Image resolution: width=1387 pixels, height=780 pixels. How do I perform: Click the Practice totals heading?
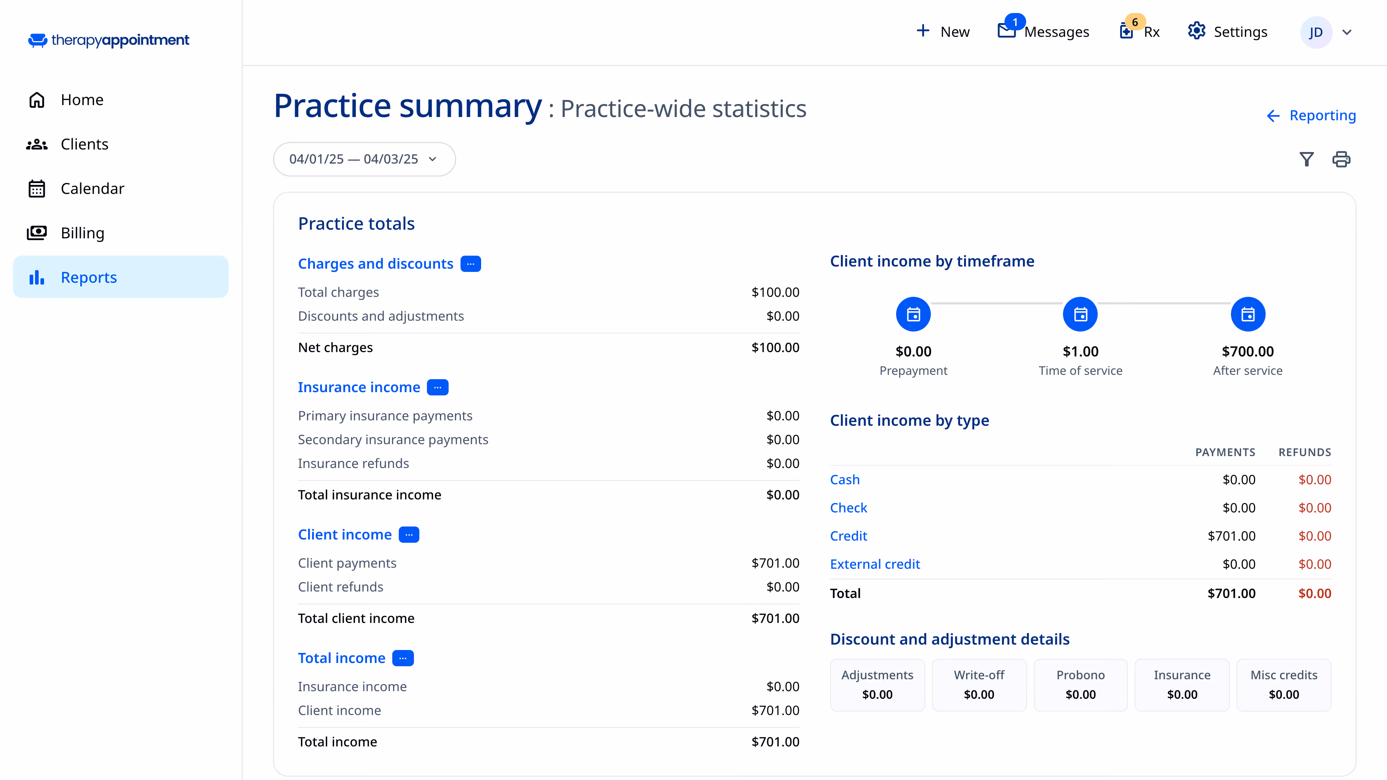coord(357,224)
